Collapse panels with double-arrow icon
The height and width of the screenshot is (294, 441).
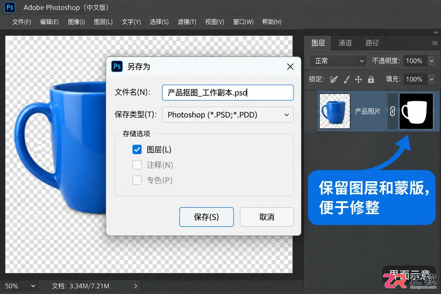pos(436,32)
